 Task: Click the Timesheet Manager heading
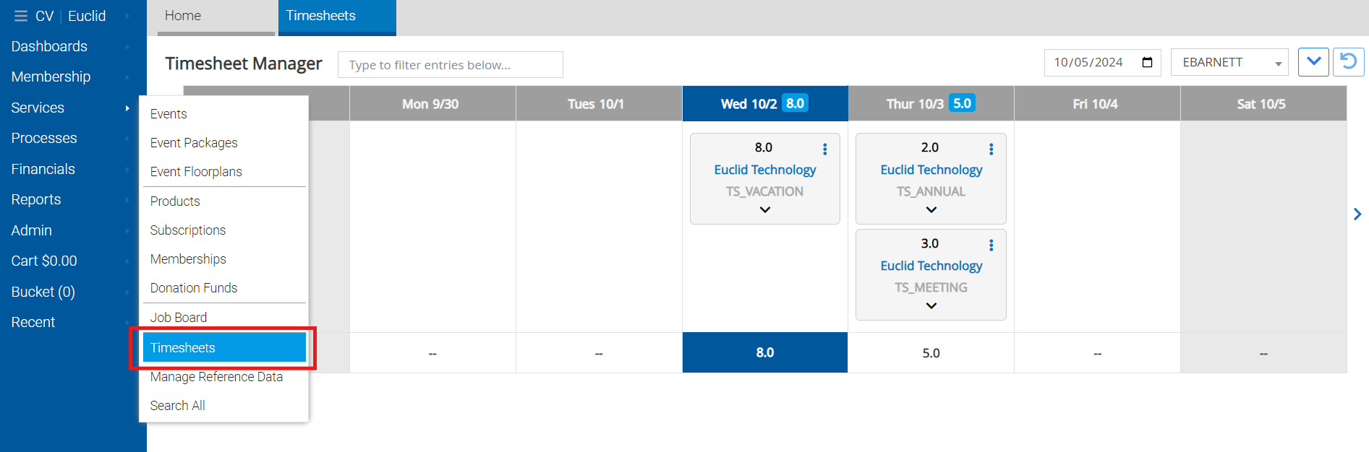[244, 64]
